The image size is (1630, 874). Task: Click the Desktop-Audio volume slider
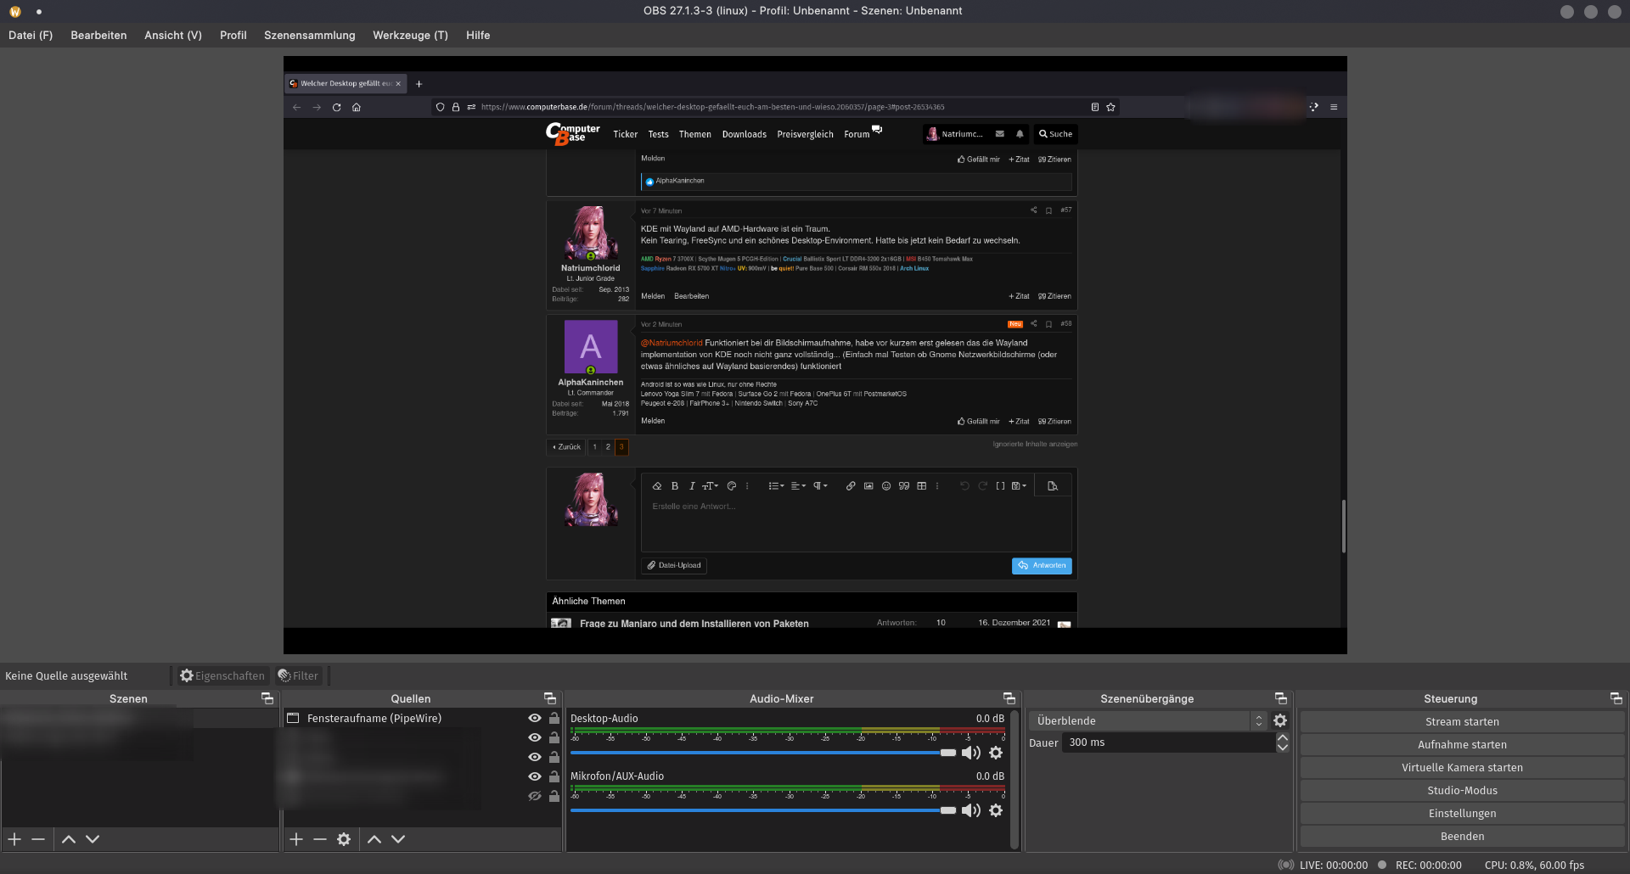(x=763, y=753)
